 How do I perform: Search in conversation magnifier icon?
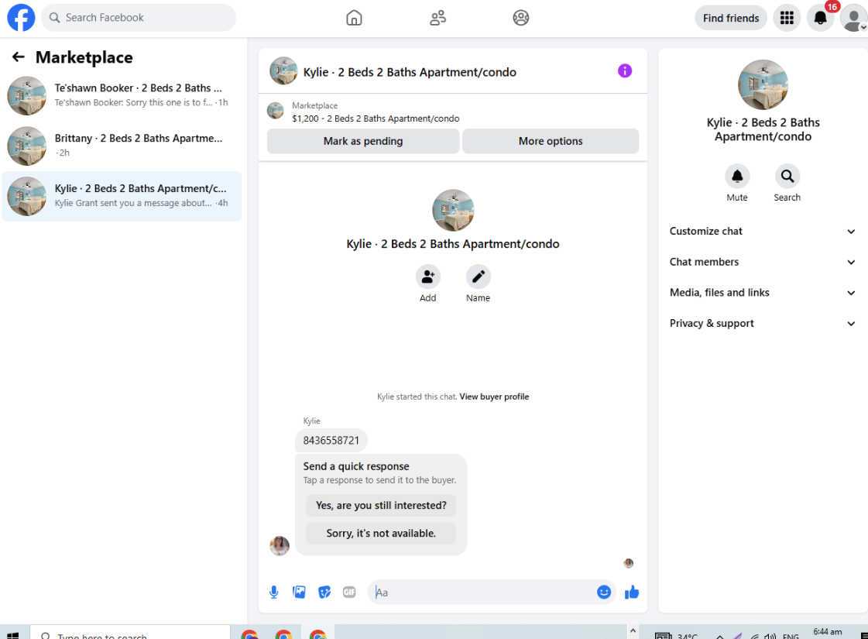[787, 177]
